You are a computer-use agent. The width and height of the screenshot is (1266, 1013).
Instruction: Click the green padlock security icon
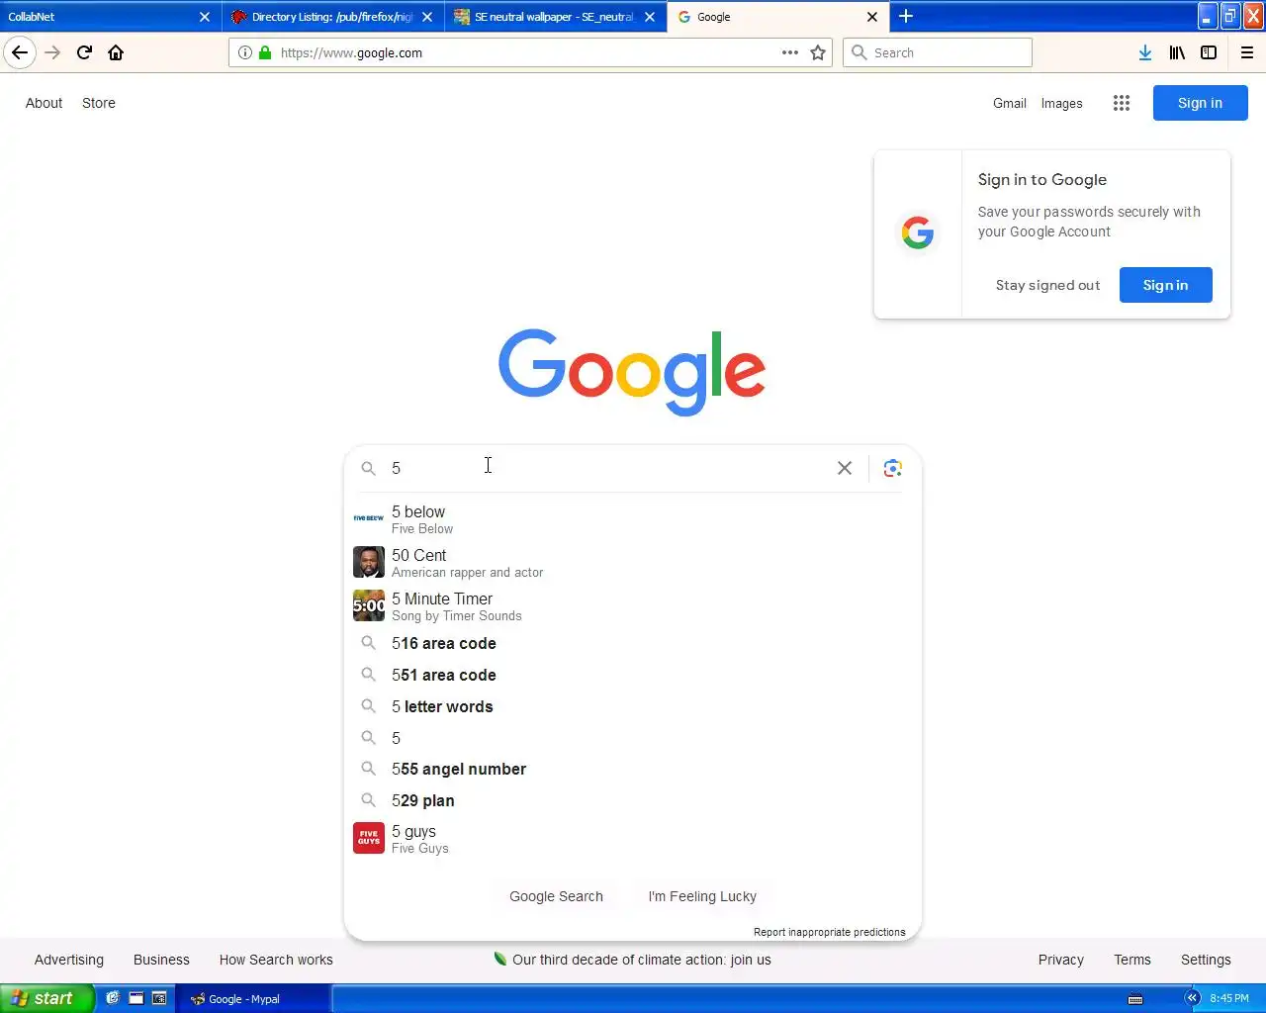click(x=265, y=52)
